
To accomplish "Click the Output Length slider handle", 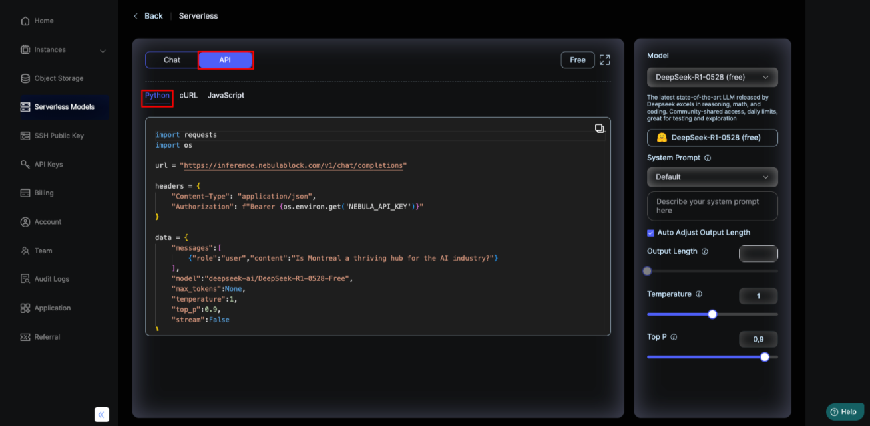I will 647,271.
